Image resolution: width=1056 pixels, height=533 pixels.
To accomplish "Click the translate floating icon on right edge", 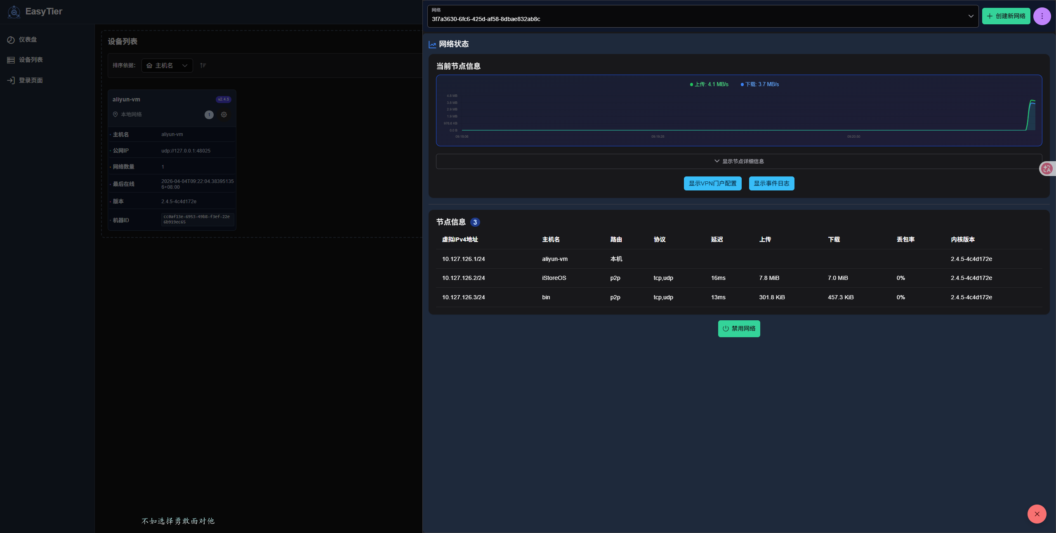I will coord(1047,169).
